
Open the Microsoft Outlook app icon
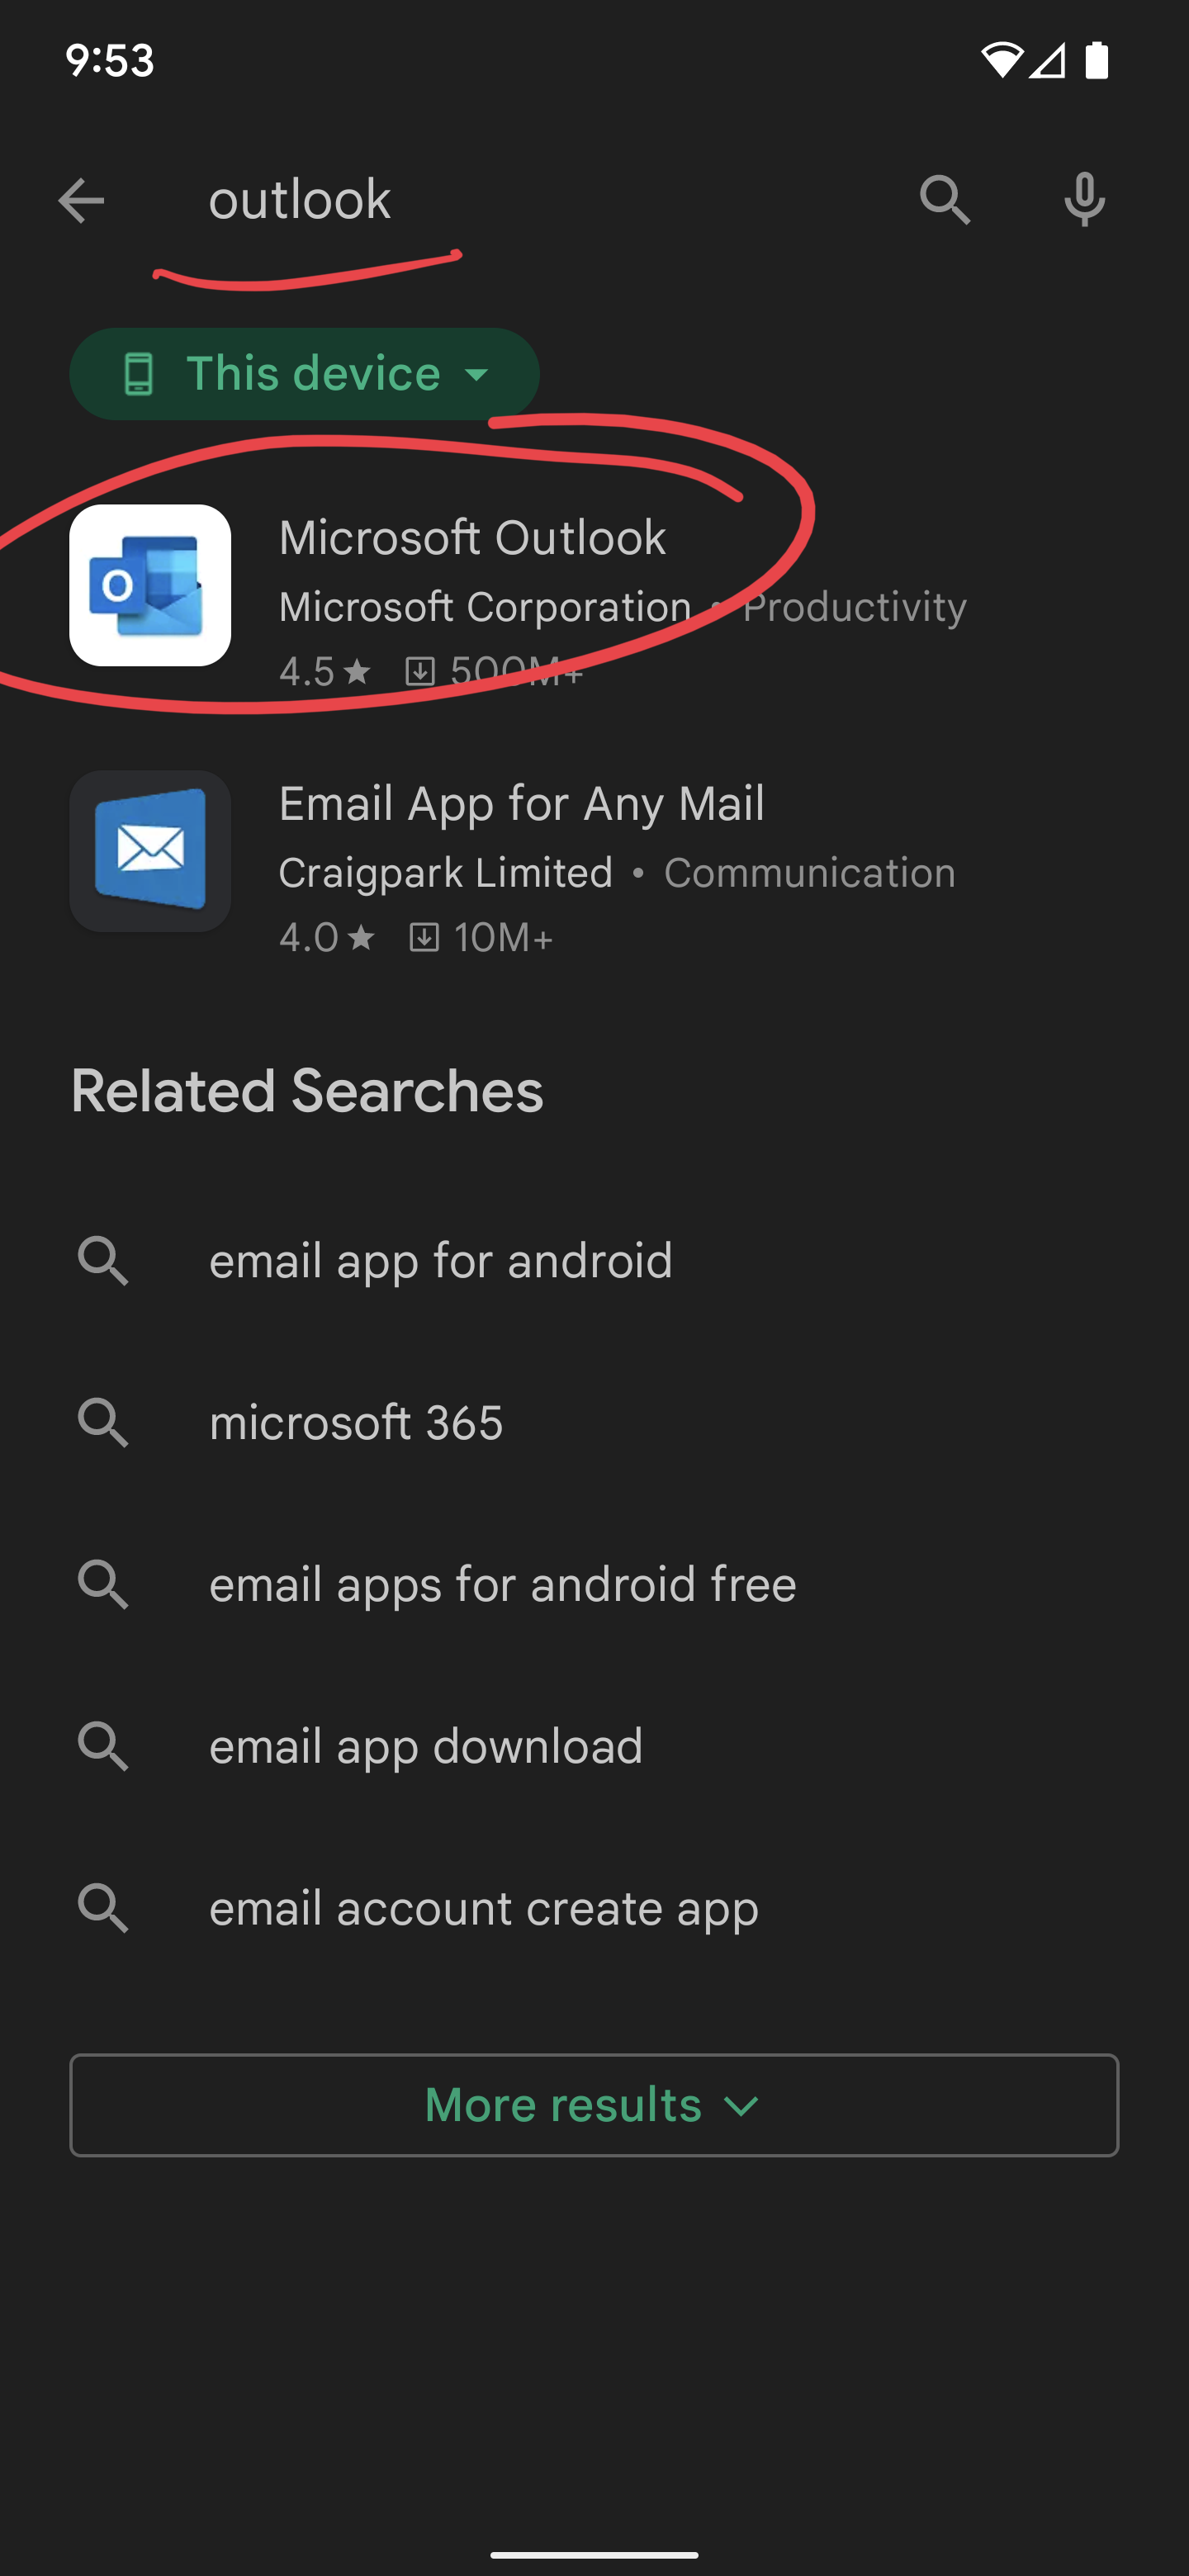tap(150, 585)
